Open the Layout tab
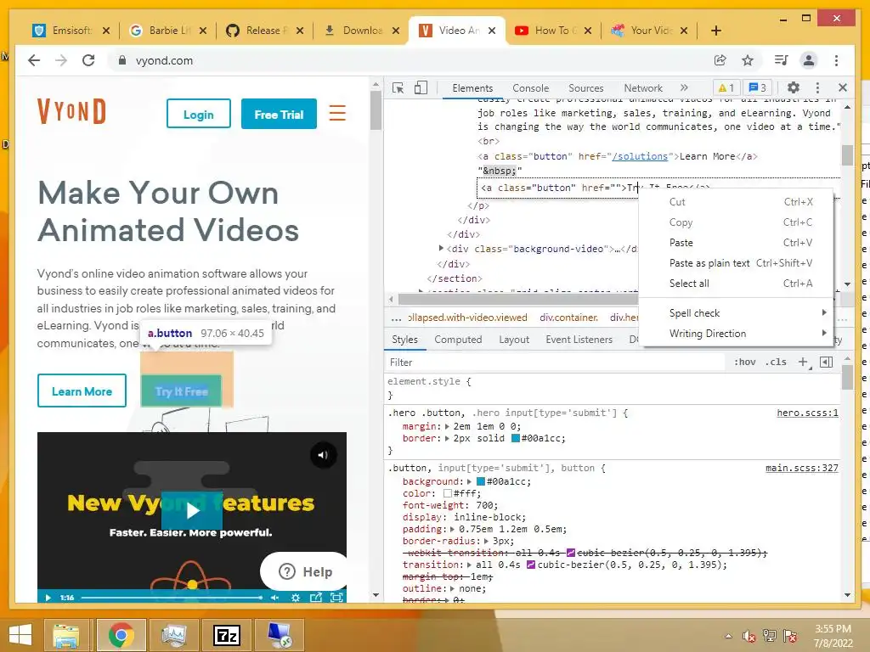870x652 pixels. (514, 340)
